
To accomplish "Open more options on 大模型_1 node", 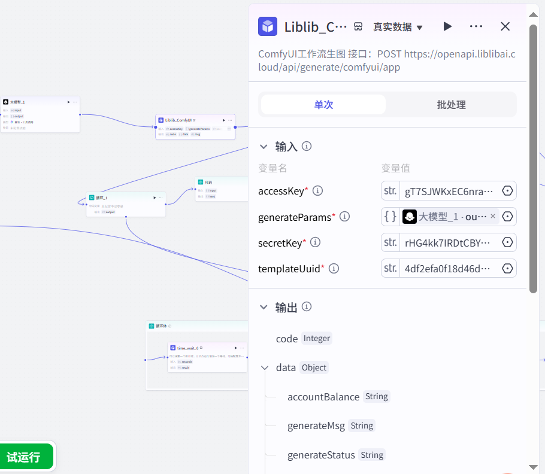I will tap(74, 102).
